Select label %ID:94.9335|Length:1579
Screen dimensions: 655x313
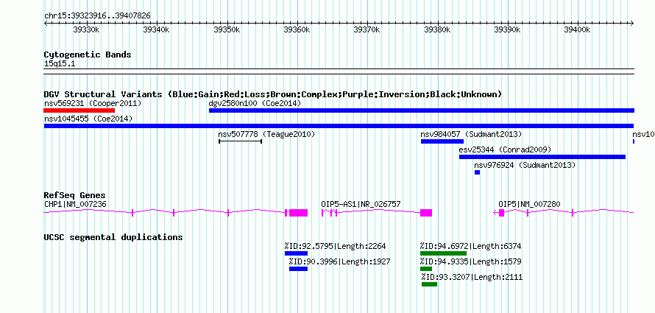[471, 261]
